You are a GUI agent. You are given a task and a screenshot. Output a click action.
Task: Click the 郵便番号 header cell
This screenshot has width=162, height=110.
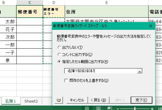click(x=30, y=12)
